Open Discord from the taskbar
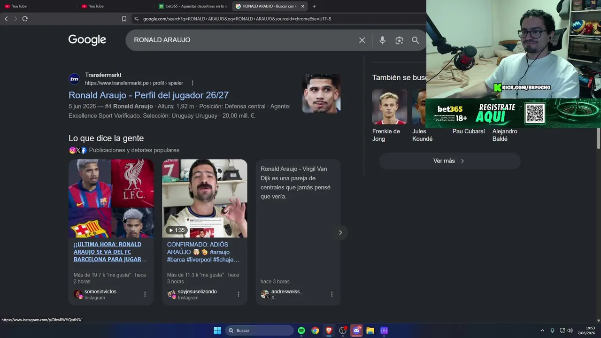The height and width of the screenshot is (338, 601). (356, 330)
